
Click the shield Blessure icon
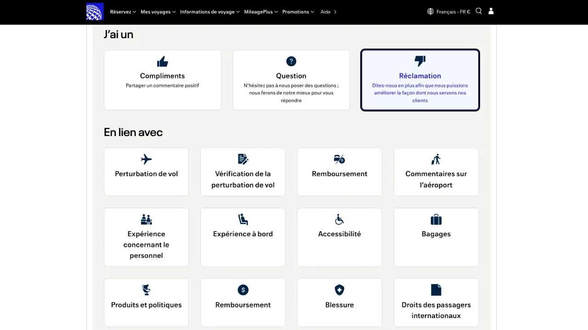(x=339, y=290)
